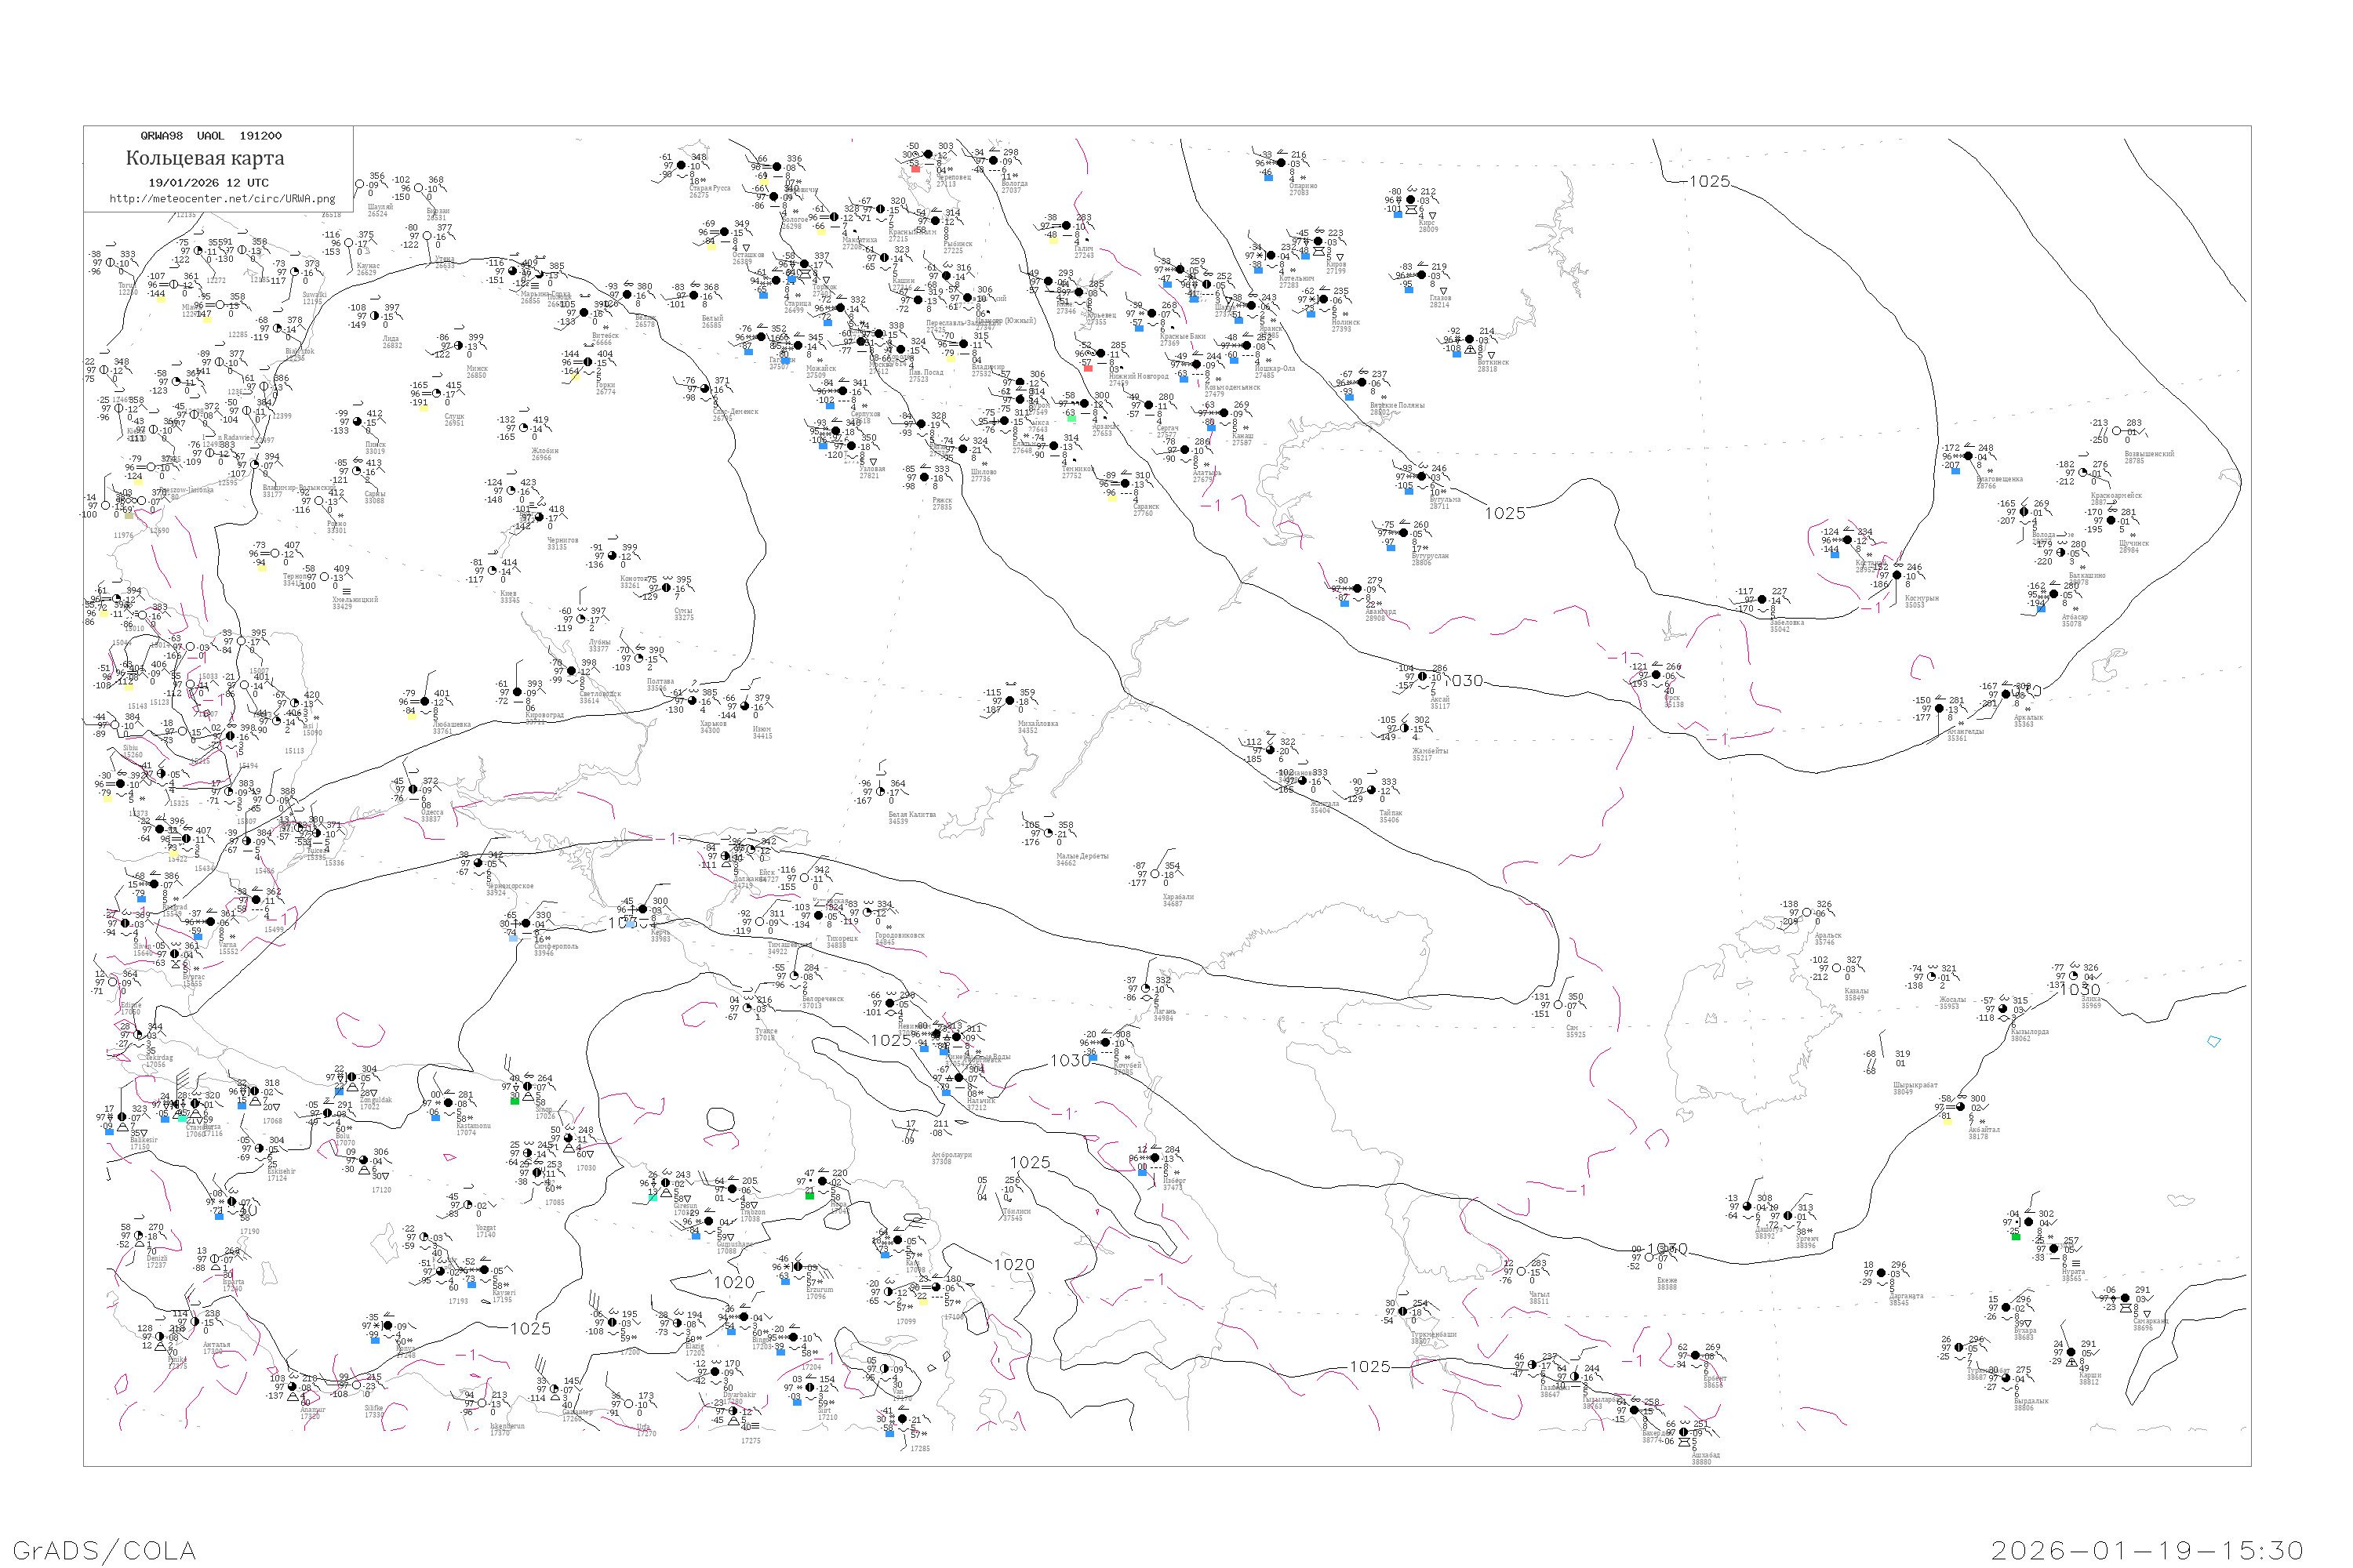This screenshot has width=2353, height=1568.
Task: Click the Михайловка station circle symbol
Action: click(x=1009, y=701)
